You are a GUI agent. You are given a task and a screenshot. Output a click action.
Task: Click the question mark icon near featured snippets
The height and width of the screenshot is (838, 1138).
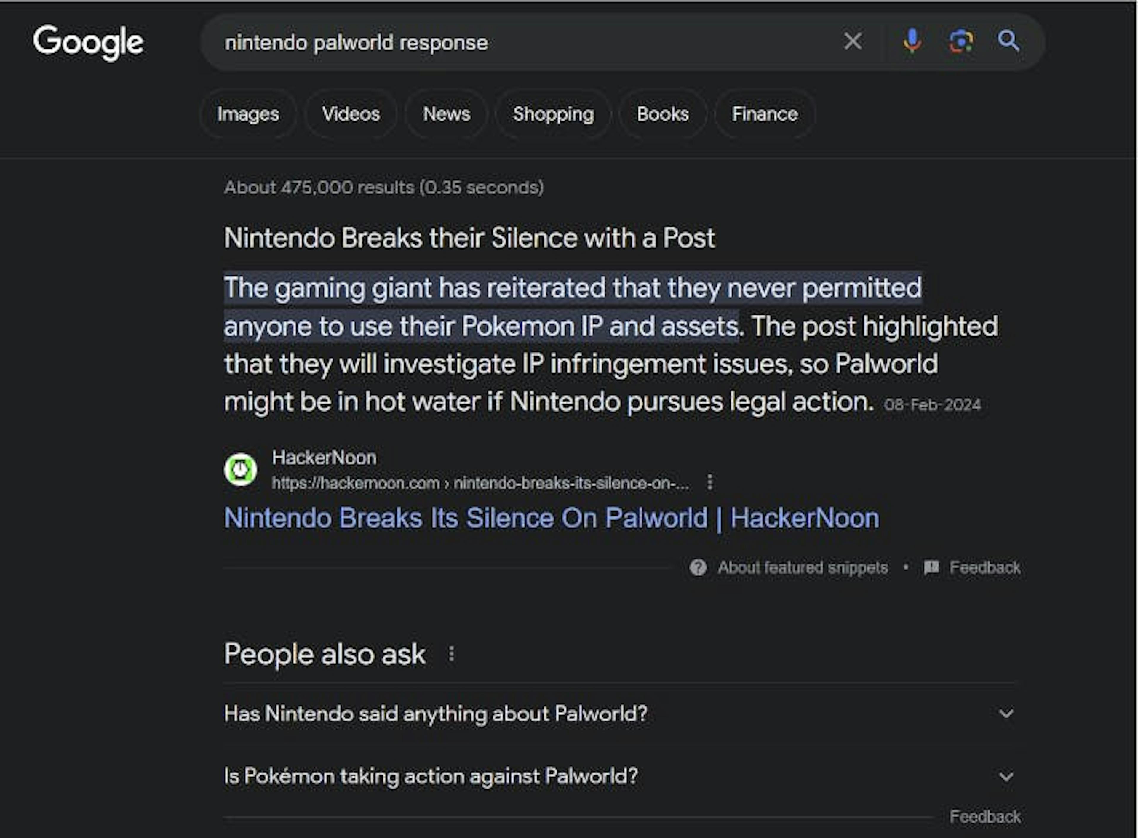coord(698,568)
